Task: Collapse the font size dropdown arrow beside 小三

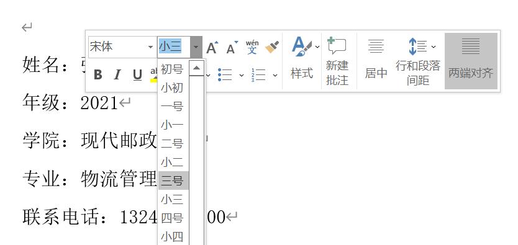Action: point(196,47)
